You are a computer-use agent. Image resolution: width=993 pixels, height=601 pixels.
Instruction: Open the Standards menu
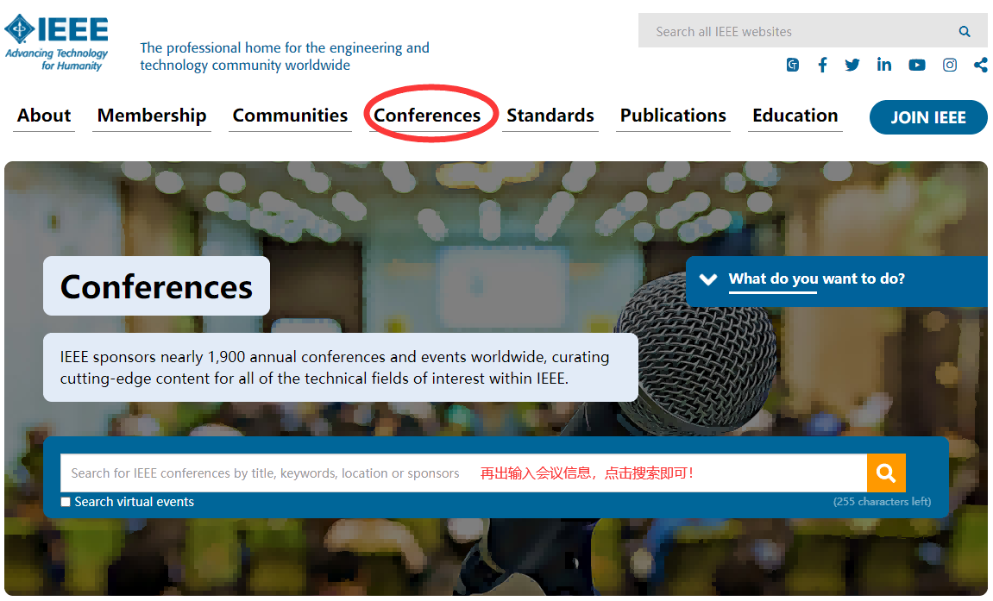(x=550, y=116)
